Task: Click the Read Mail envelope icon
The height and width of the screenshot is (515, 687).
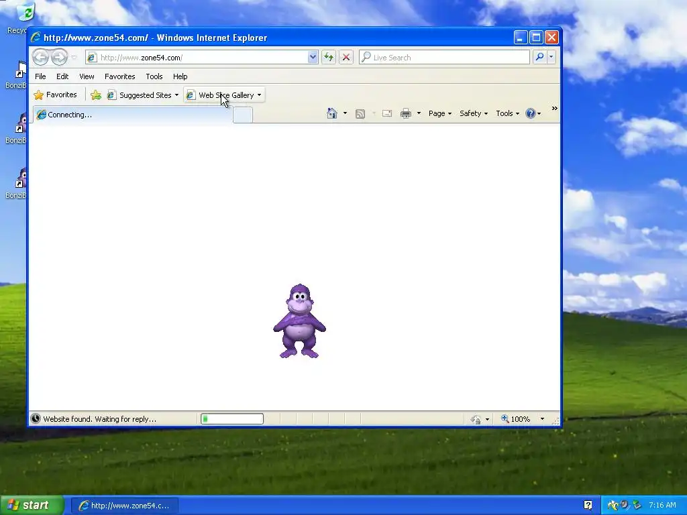Action: click(387, 113)
